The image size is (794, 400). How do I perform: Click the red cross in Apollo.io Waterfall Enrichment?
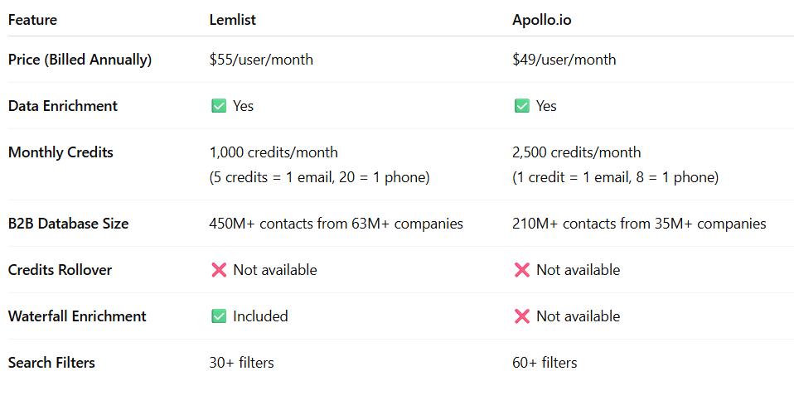[522, 316]
